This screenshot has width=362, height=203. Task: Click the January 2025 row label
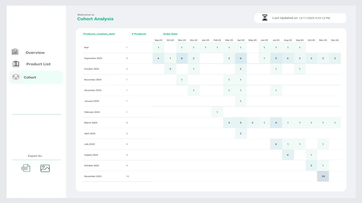[91, 101]
